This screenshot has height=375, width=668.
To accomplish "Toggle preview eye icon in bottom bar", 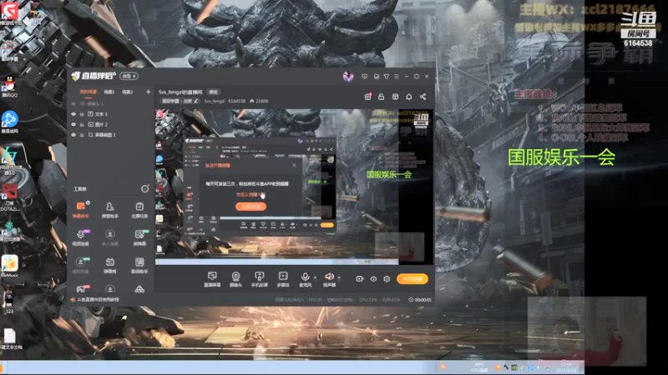I will [373, 279].
